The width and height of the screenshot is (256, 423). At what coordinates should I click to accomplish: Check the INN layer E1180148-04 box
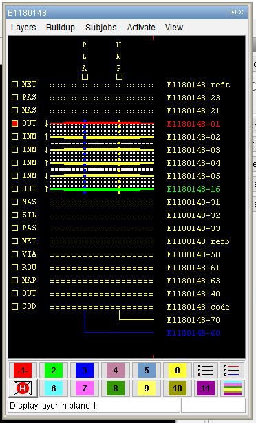pos(15,163)
